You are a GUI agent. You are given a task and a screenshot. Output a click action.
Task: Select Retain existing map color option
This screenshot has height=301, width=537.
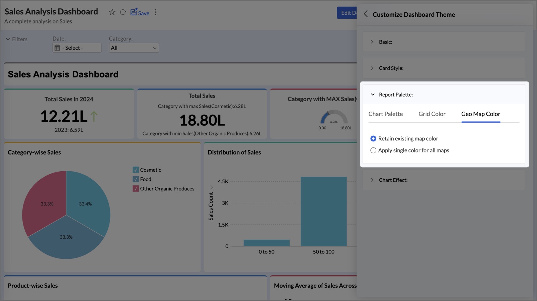coord(373,139)
